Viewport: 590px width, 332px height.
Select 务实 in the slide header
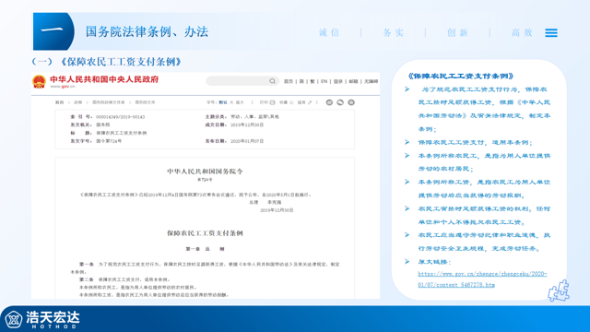pos(394,33)
